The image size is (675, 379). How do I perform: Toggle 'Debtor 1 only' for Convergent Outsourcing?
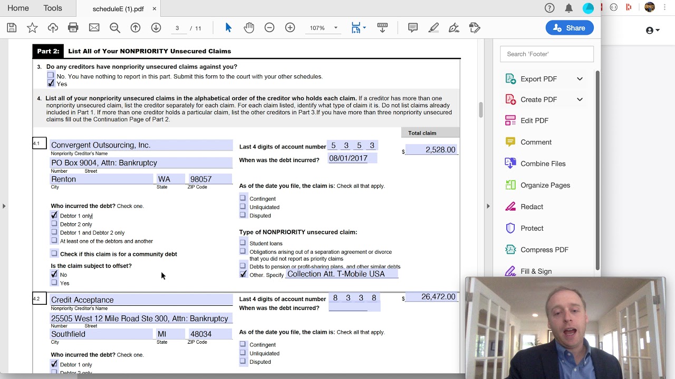pyautogui.click(x=54, y=215)
